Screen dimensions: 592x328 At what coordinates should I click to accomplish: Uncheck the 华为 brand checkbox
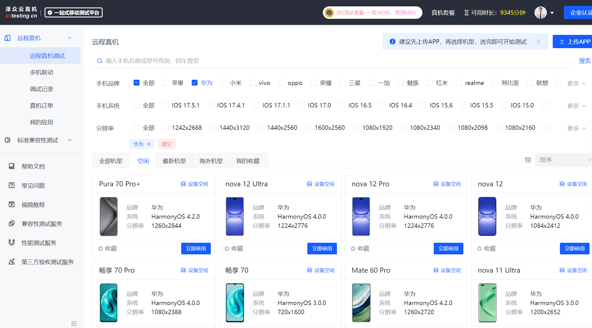[194, 83]
